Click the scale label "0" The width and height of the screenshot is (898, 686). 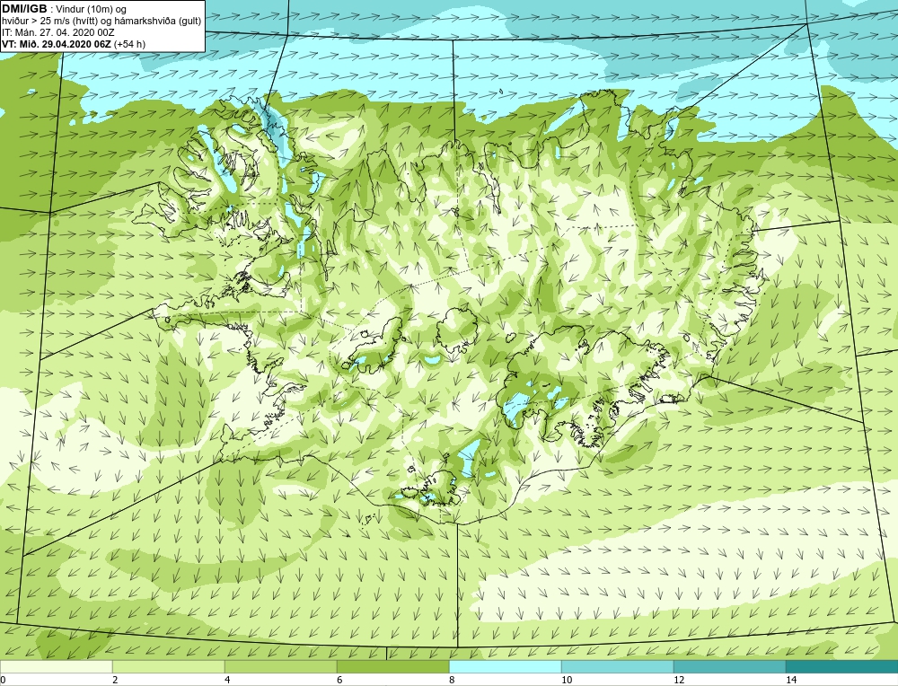coord(3,680)
